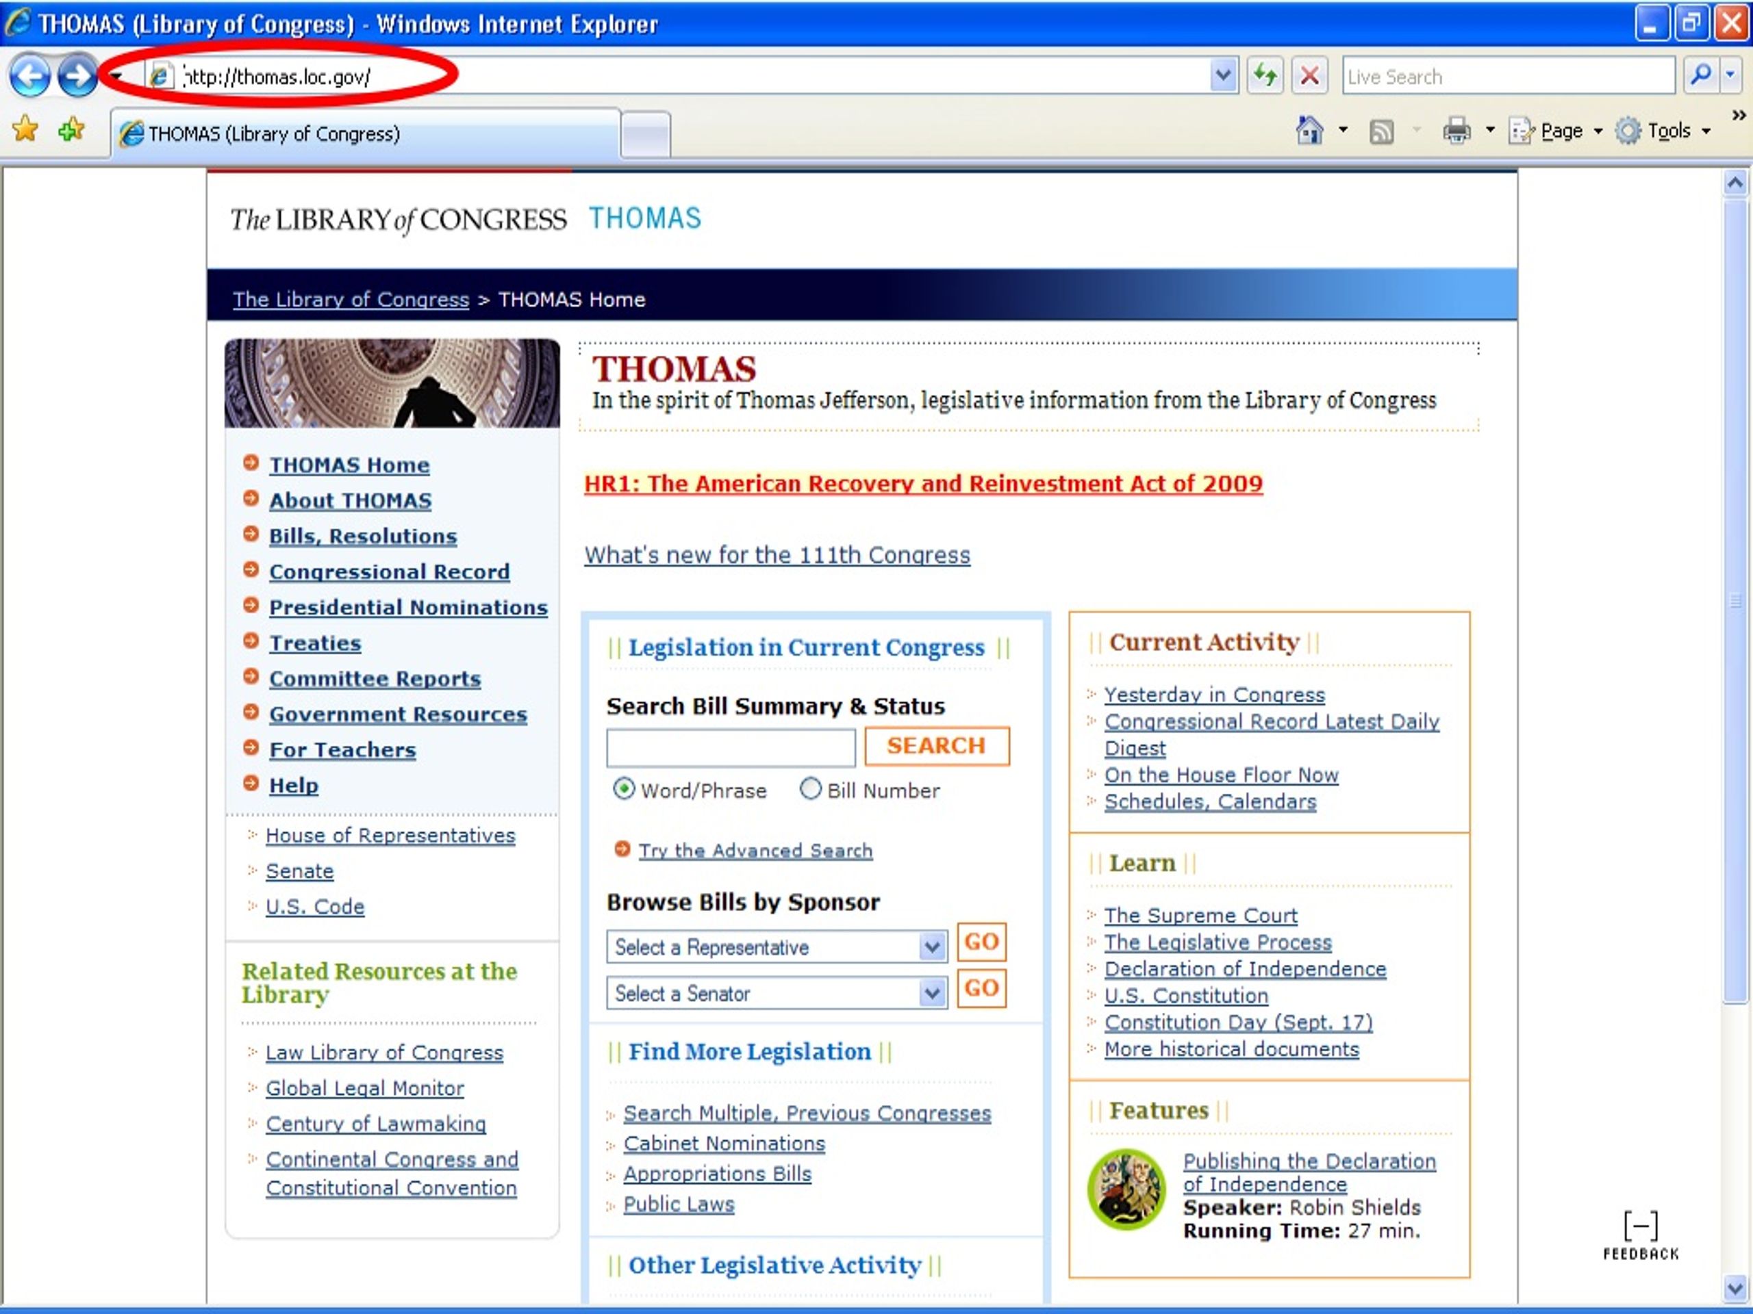This screenshot has height=1314, width=1753.
Task: Open For Teachers sidebar menu item
Action: point(342,750)
